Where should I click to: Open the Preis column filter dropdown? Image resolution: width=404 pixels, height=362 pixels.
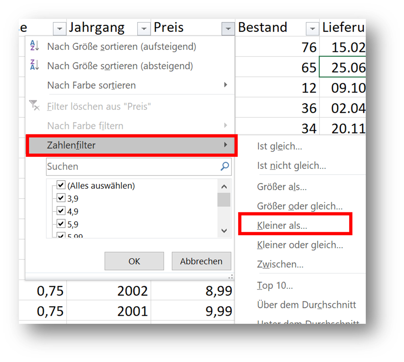(228, 29)
